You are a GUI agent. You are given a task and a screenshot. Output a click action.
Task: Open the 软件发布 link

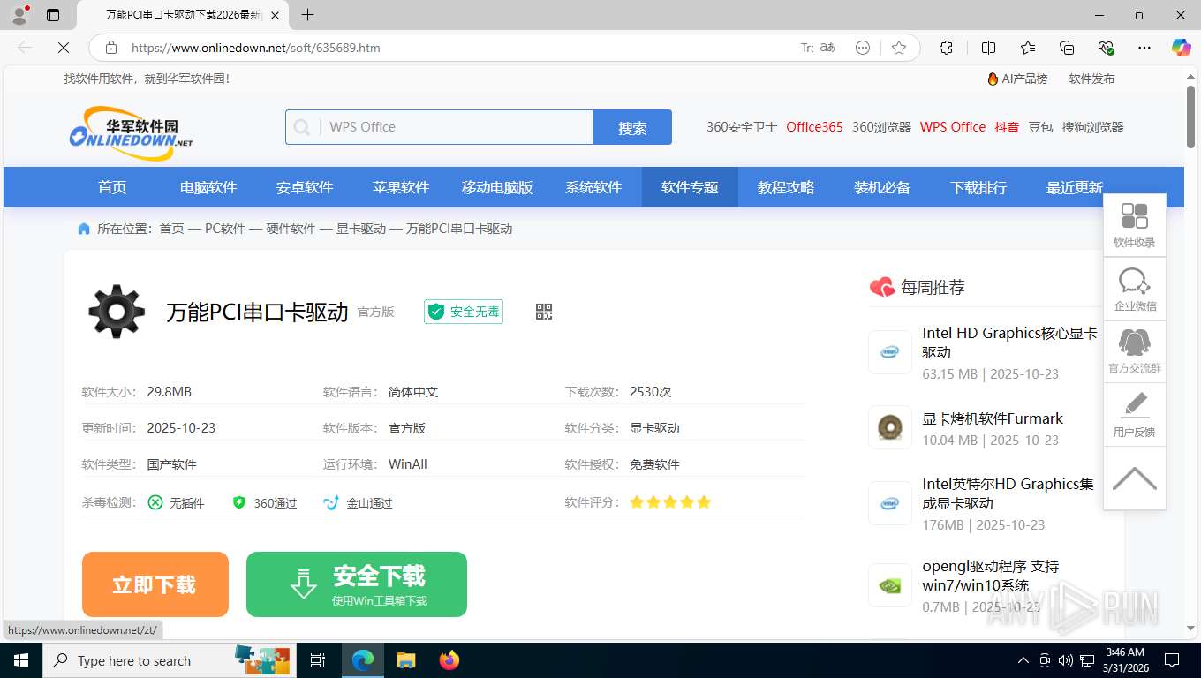(1091, 79)
